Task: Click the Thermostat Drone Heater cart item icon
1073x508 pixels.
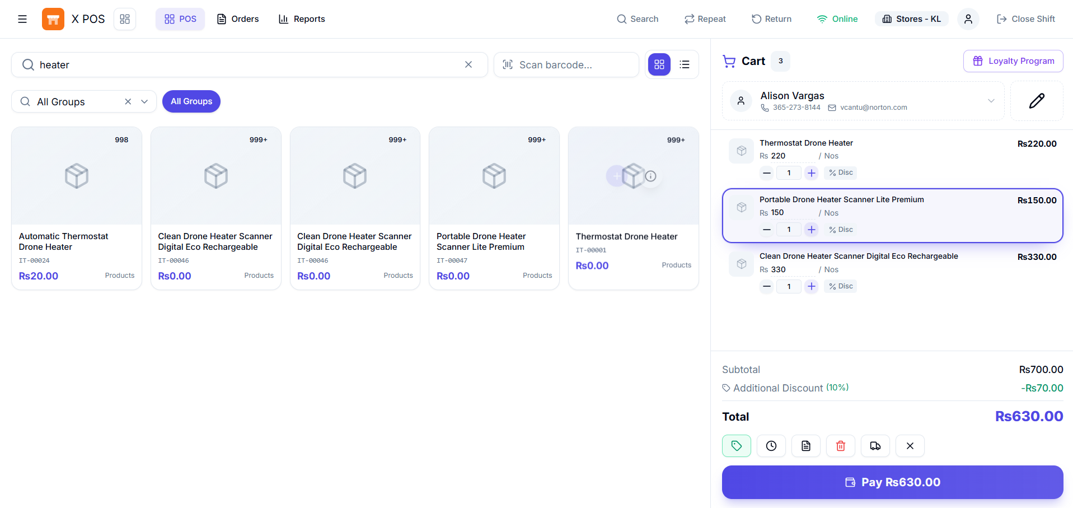Action: click(x=742, y=151)
